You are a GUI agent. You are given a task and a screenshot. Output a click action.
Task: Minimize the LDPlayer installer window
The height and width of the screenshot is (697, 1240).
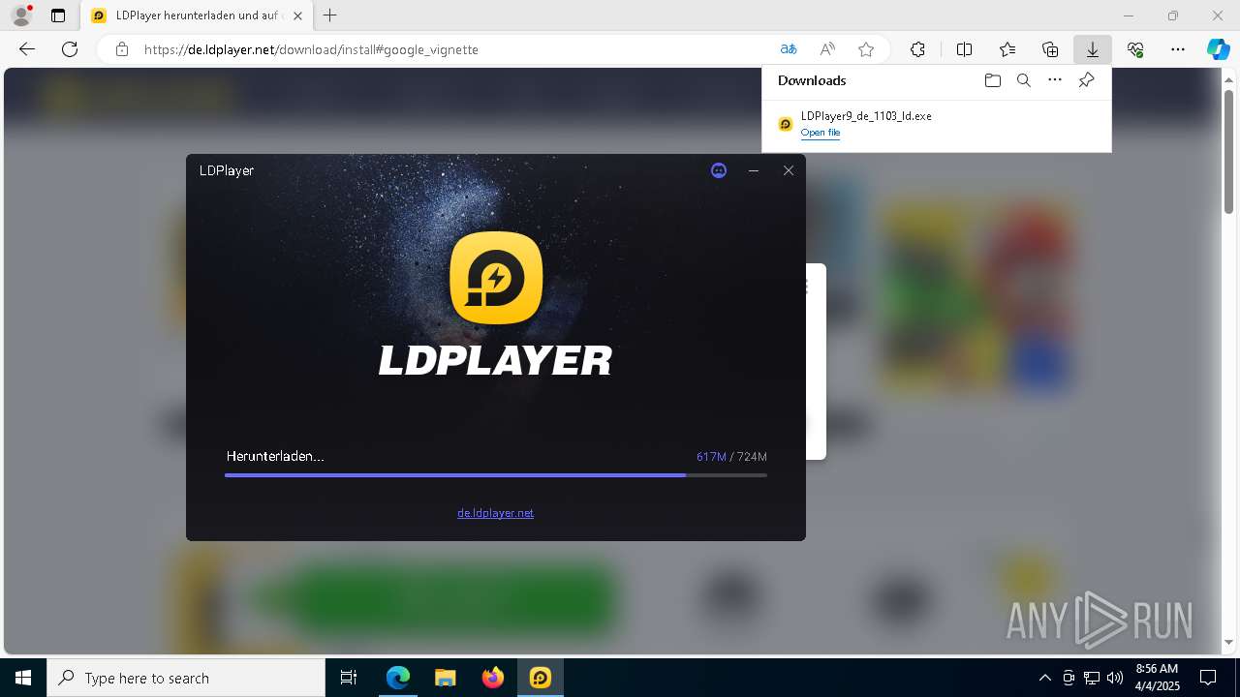point(754,170)
